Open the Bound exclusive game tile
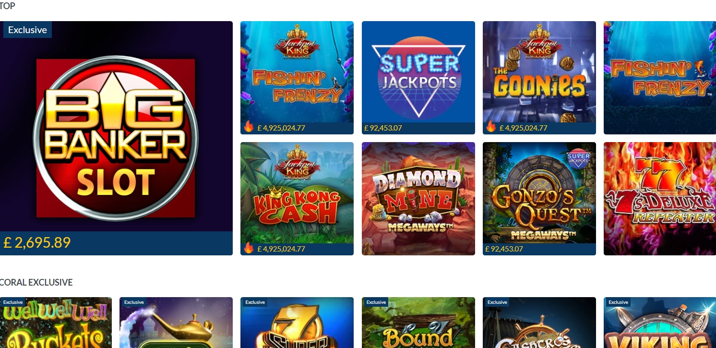The width and height of the screenshot is (716, 348). (x=418, y=323)
